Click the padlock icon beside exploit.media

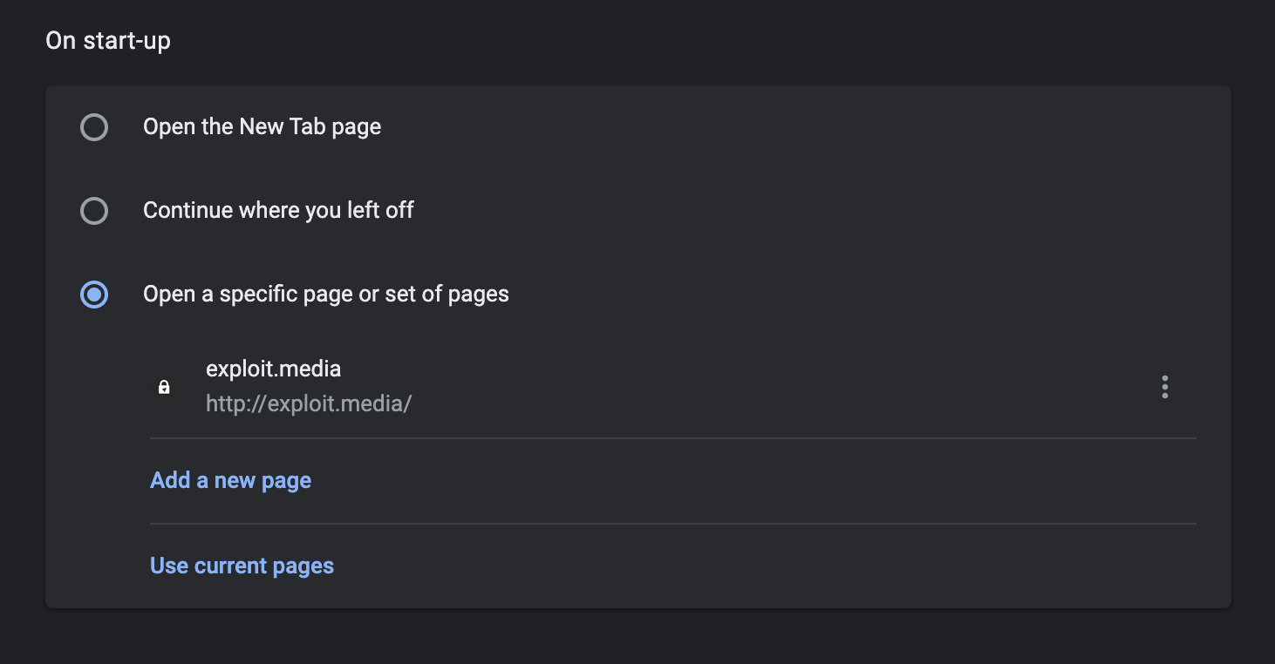[164, 387]
